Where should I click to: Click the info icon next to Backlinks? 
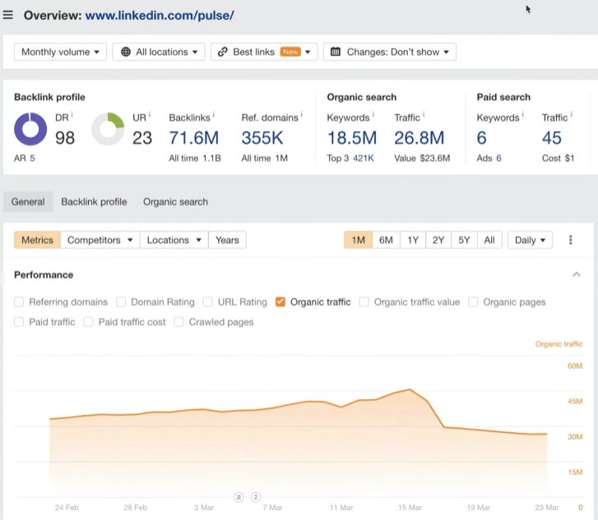coord(213,116)
